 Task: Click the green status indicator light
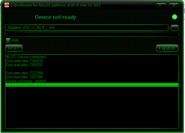click(174, 17)
